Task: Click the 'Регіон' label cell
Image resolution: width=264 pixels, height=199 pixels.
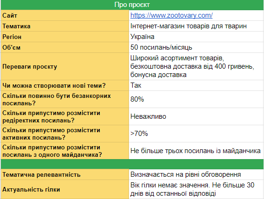Action: [x=65, y=37]
